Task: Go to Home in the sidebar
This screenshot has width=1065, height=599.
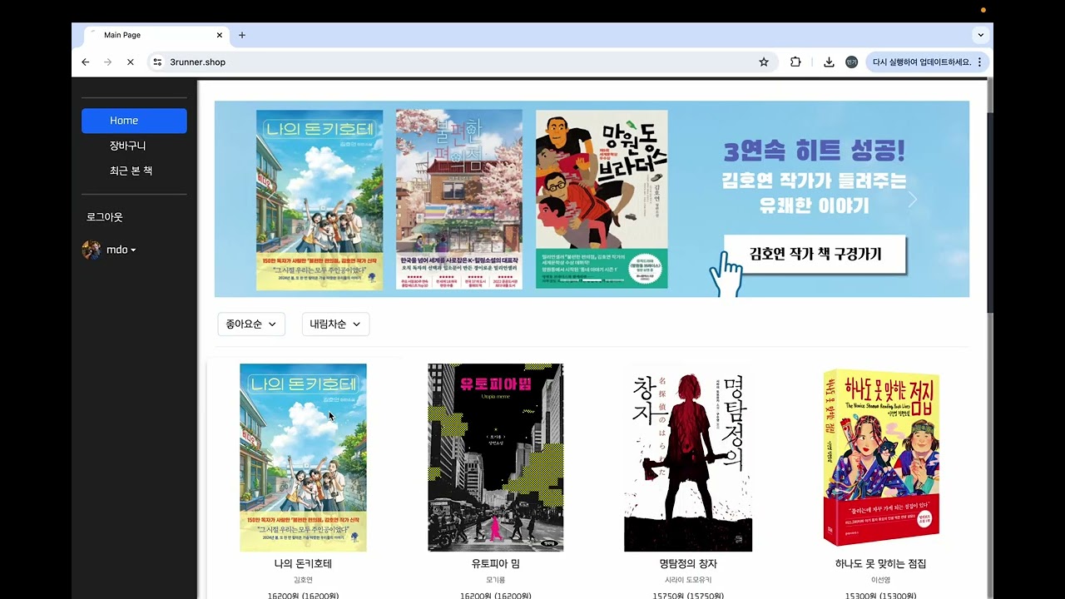Action: tap(134, 121)
